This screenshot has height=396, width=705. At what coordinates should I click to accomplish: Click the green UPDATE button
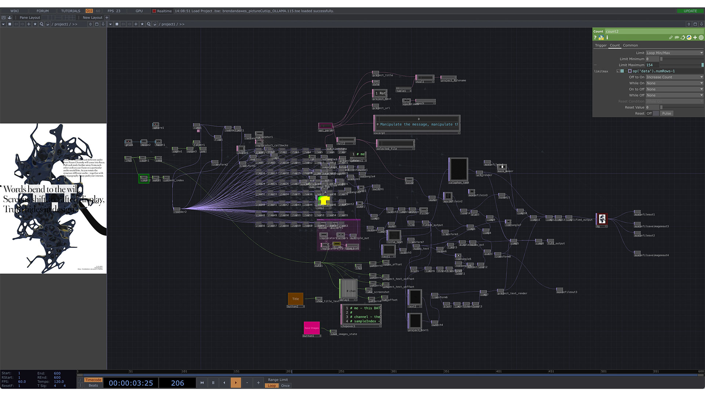click(x=690, y=11)
